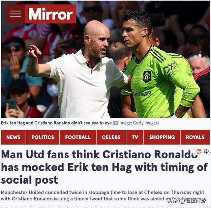211x208 pixels.
Task: Open the POLITICS section
Action: (x=43, y=137)
